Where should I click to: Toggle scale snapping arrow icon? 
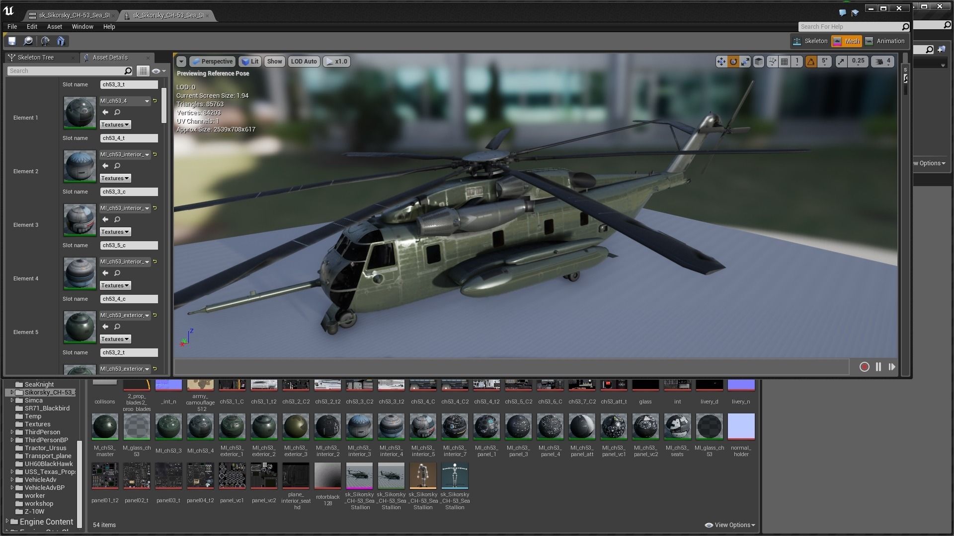(x=841, y=62)
